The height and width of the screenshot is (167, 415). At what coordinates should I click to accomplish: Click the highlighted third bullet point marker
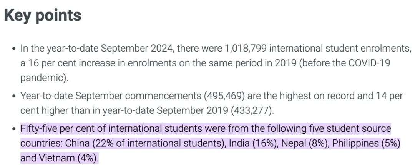(x=14, y=128)
